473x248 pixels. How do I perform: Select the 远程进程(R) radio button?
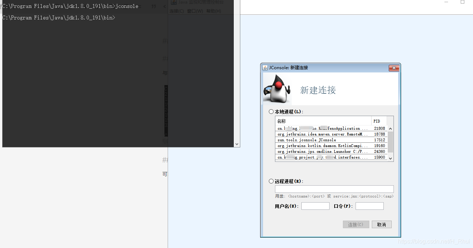click(271, 181)
